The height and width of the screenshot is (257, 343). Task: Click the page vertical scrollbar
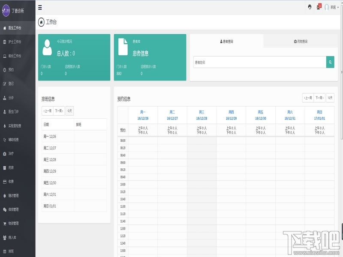click(x=342, y=72)
